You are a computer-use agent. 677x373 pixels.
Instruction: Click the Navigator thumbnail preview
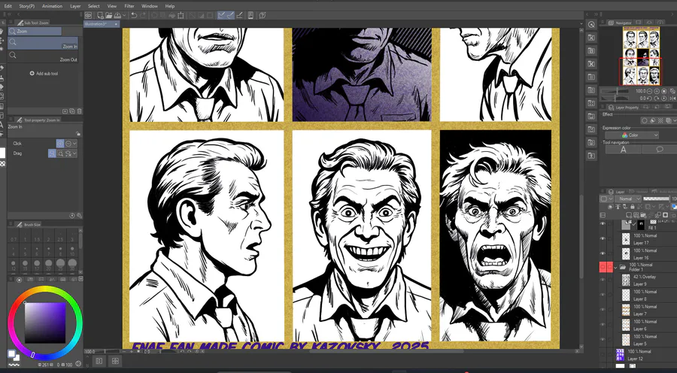[x=642, y=56]
